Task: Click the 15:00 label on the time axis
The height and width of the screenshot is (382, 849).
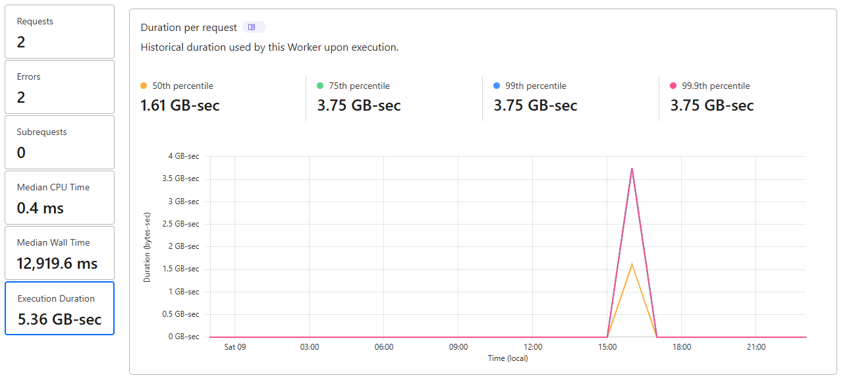Action: click(607, 347)
